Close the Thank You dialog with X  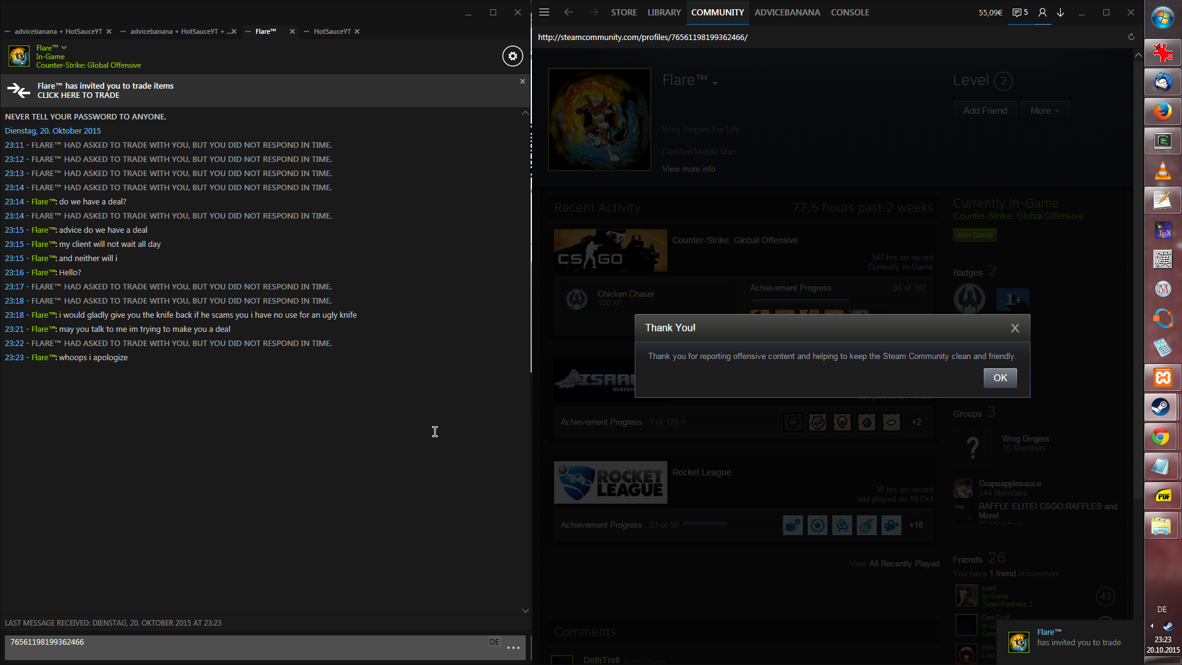coord(1015,328)
